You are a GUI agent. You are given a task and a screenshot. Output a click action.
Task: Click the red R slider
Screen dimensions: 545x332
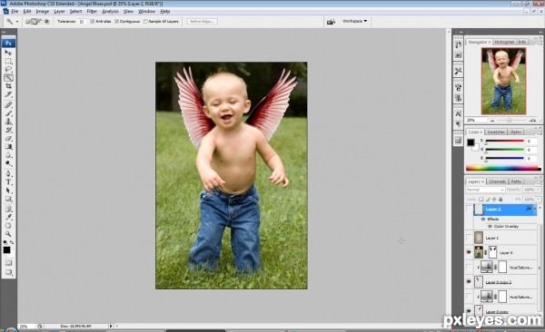pos(505,142)
